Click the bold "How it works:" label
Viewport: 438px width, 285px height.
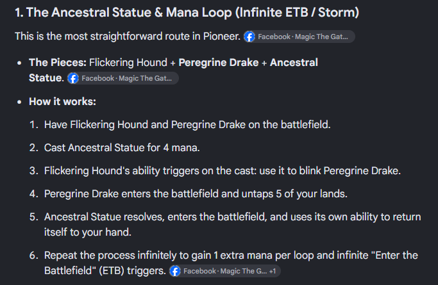coord(63,101)
